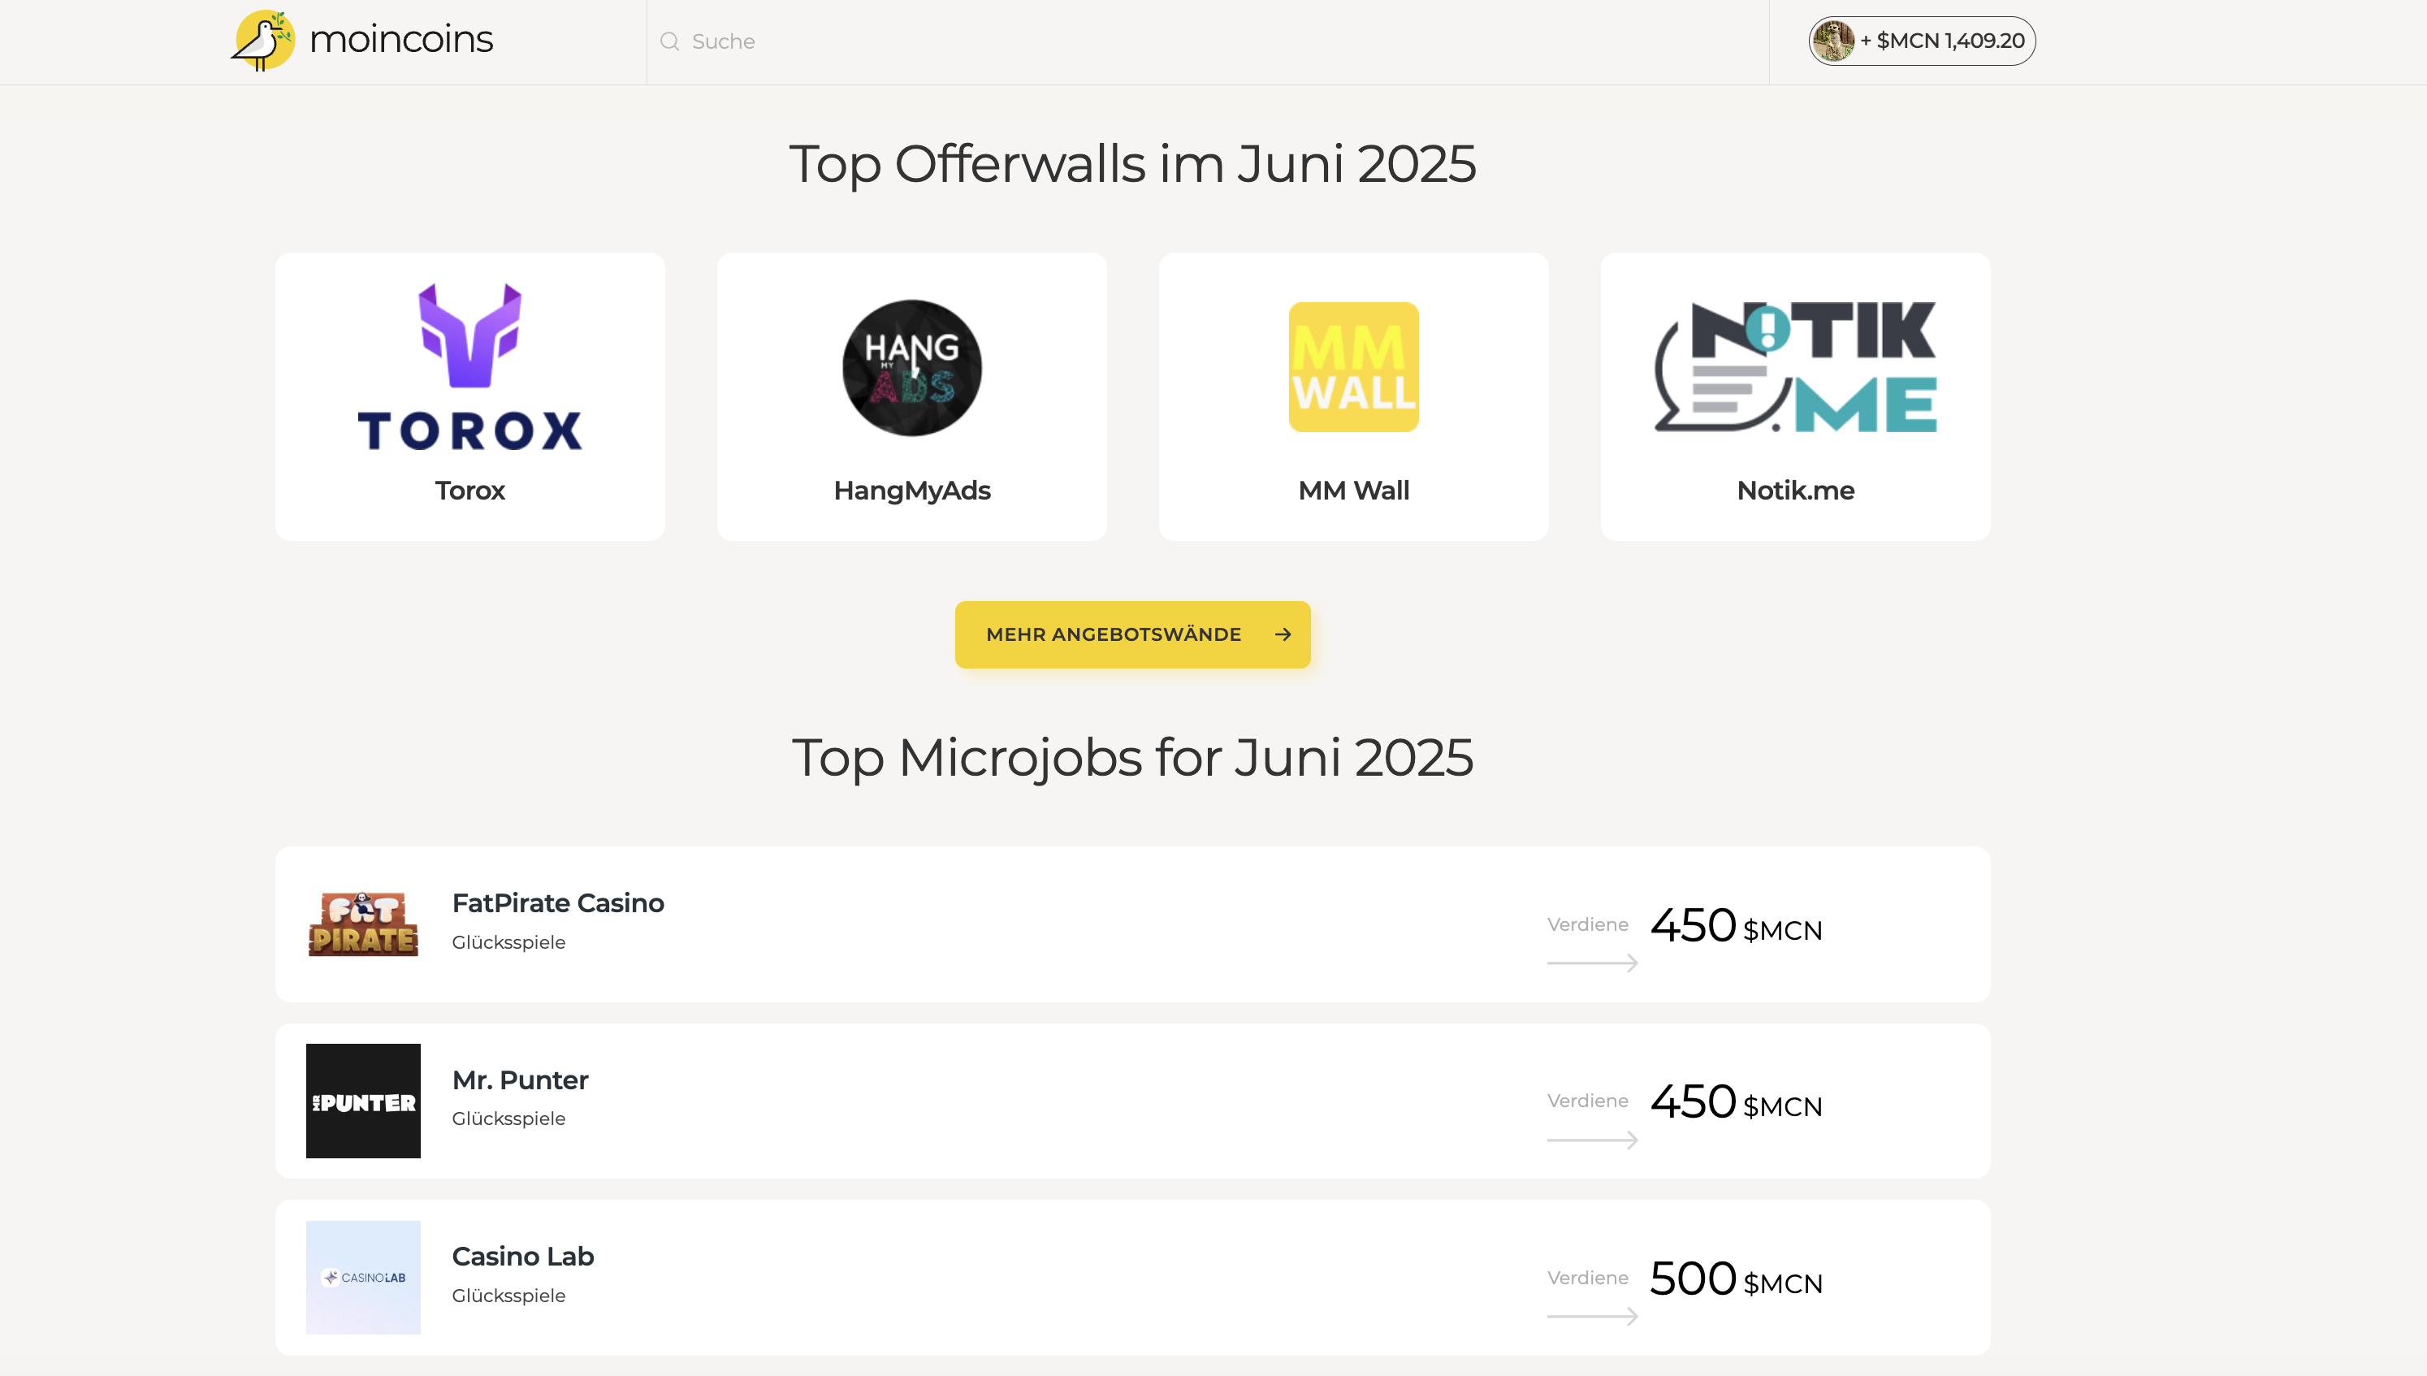The image size is (2427, 1376).
Task: Click the 450 $MCN reward for FatPirate Casino
Action: (1736, 925)
